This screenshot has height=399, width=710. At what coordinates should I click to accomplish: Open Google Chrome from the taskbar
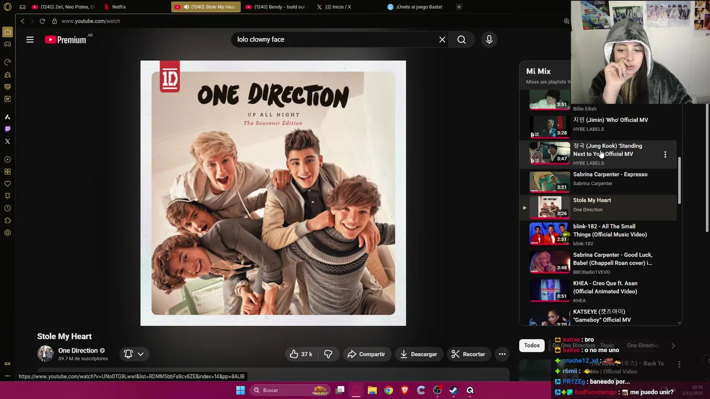(x=388, y=390)
